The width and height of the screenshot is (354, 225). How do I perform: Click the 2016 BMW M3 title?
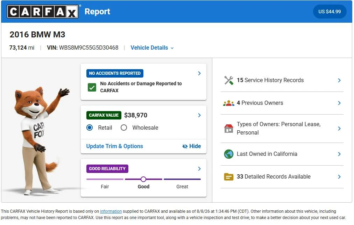37,35
